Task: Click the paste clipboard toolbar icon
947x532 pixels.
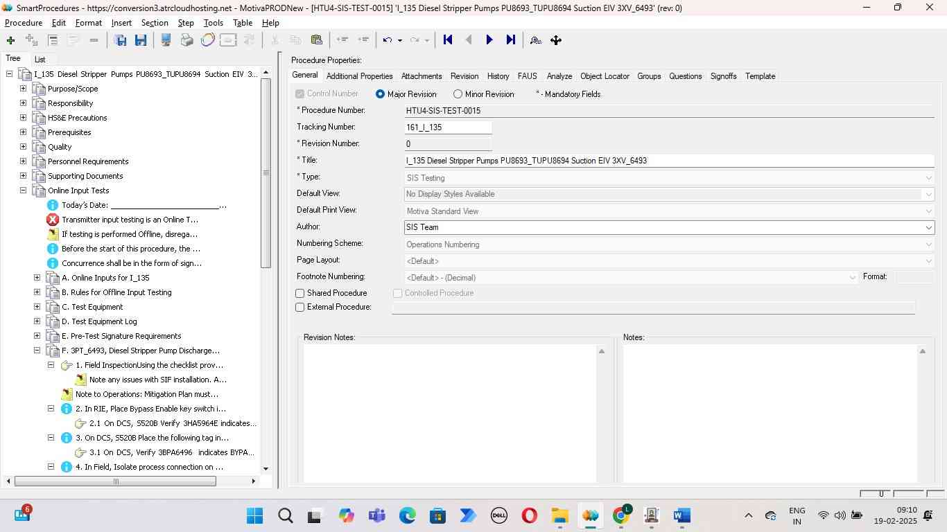Action: [316, 40]
